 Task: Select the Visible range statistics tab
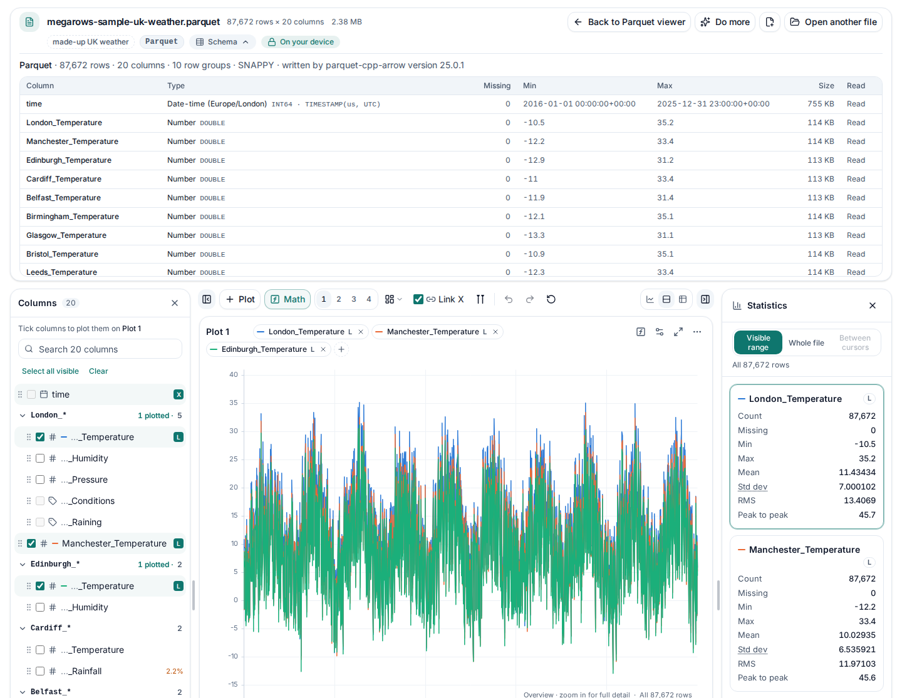[758, 342]
